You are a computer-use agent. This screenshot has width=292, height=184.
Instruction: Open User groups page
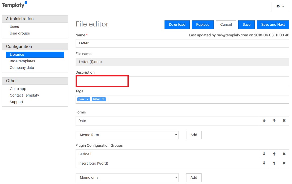pos(20,33)
